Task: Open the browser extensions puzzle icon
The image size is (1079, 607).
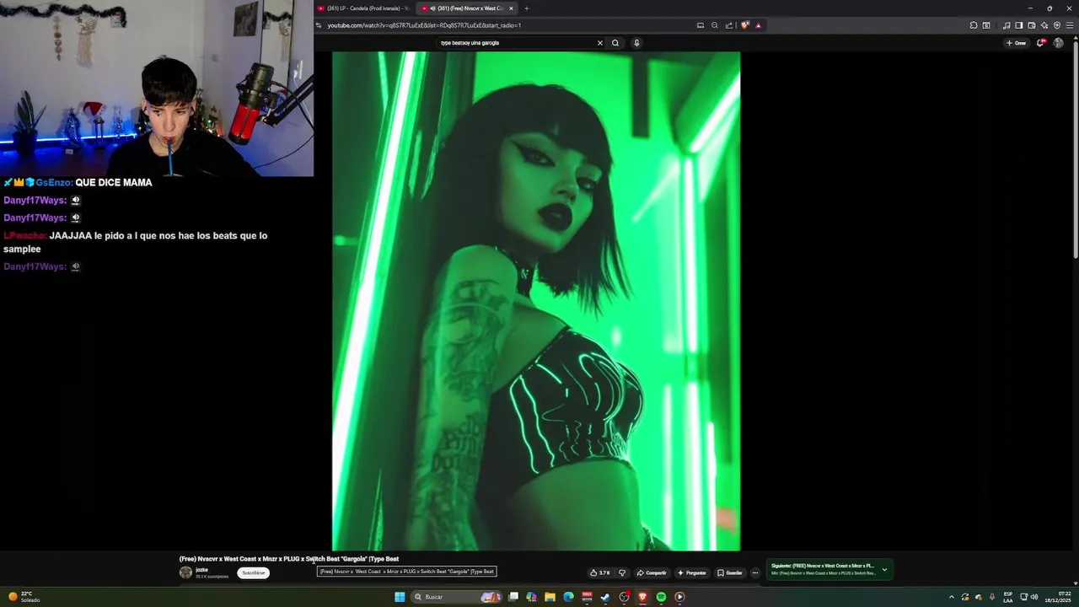Action: 974,25
